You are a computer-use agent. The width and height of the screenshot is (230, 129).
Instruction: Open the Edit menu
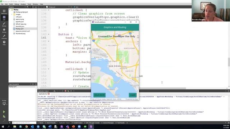6,4
